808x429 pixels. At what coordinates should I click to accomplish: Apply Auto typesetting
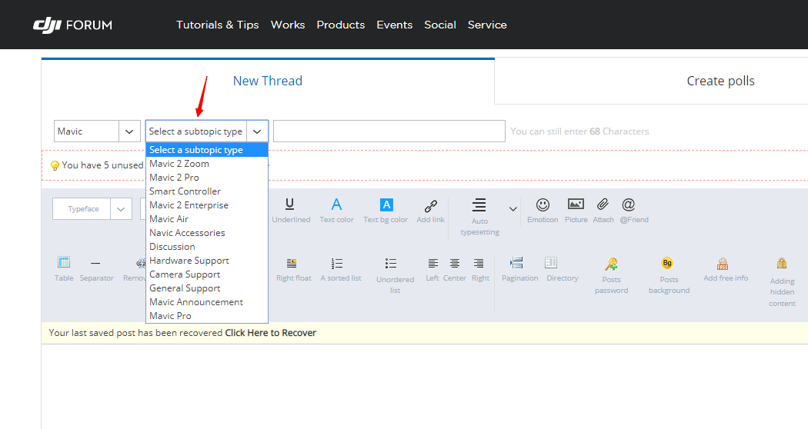point(479,205)
